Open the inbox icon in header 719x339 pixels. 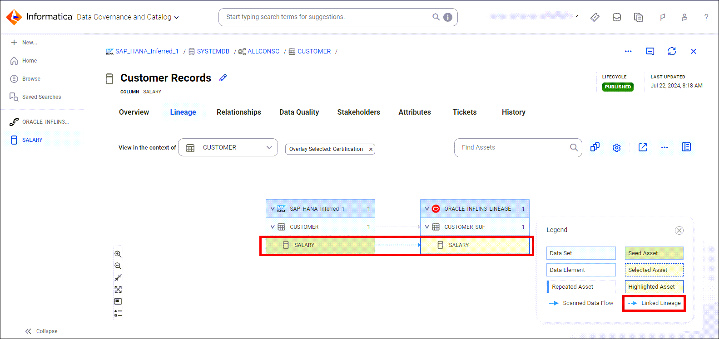pyautogui.click(x=617, y=17)
